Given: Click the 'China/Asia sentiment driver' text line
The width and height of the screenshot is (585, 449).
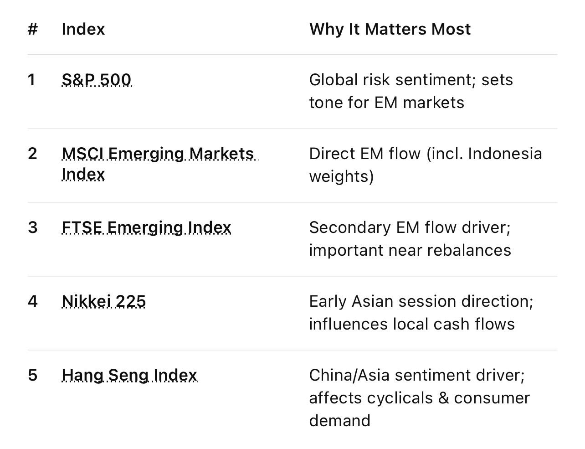Looking at the screenshot, I should coord(416,375).
